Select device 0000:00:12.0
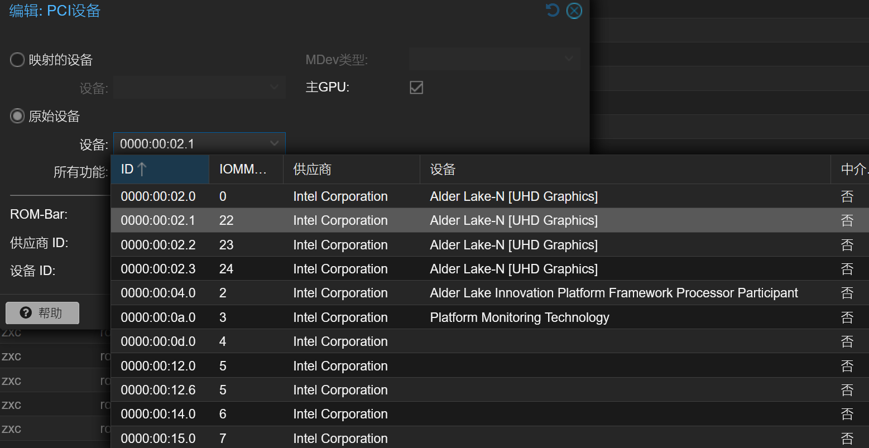The height and width of the screenshot is (448, 869). pos(490,366)
